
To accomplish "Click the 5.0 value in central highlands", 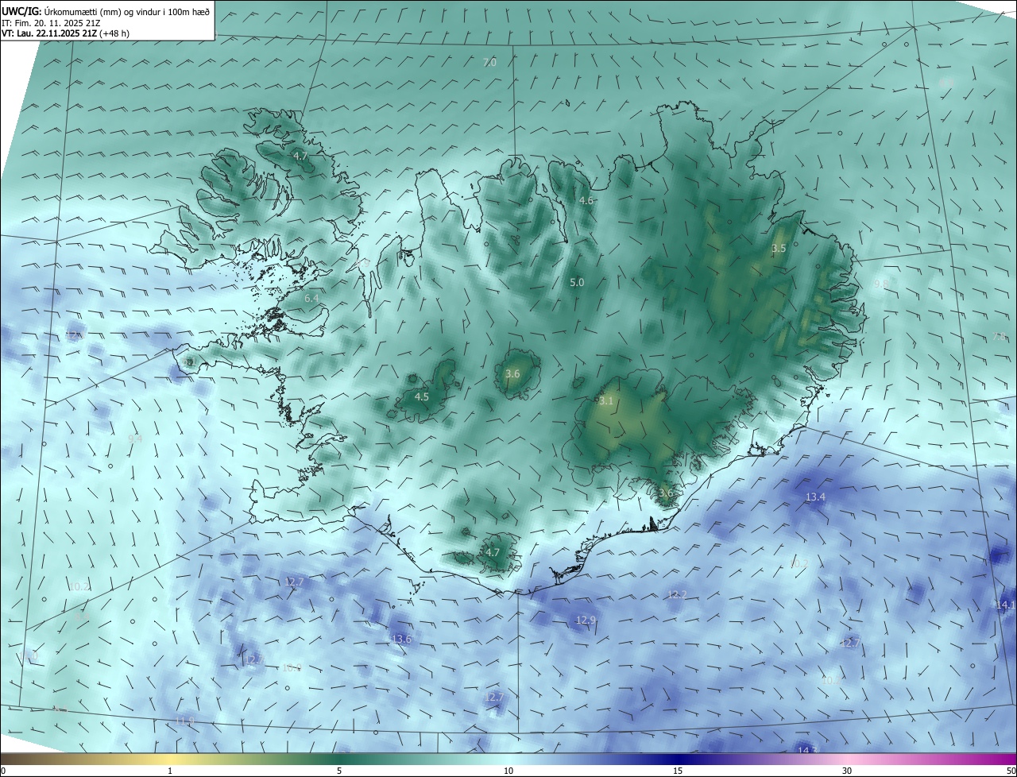I will pos(577,282).
